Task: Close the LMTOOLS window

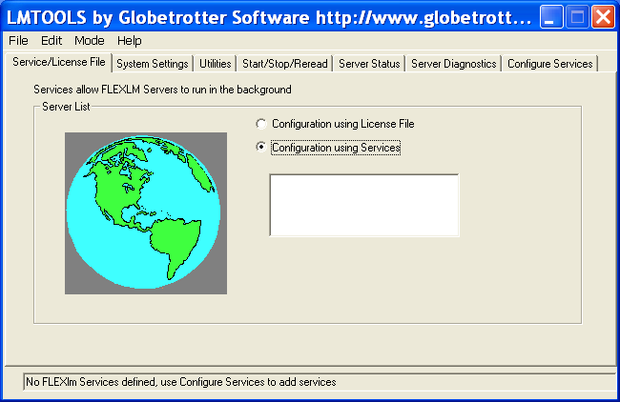Action: coord(603,17)
